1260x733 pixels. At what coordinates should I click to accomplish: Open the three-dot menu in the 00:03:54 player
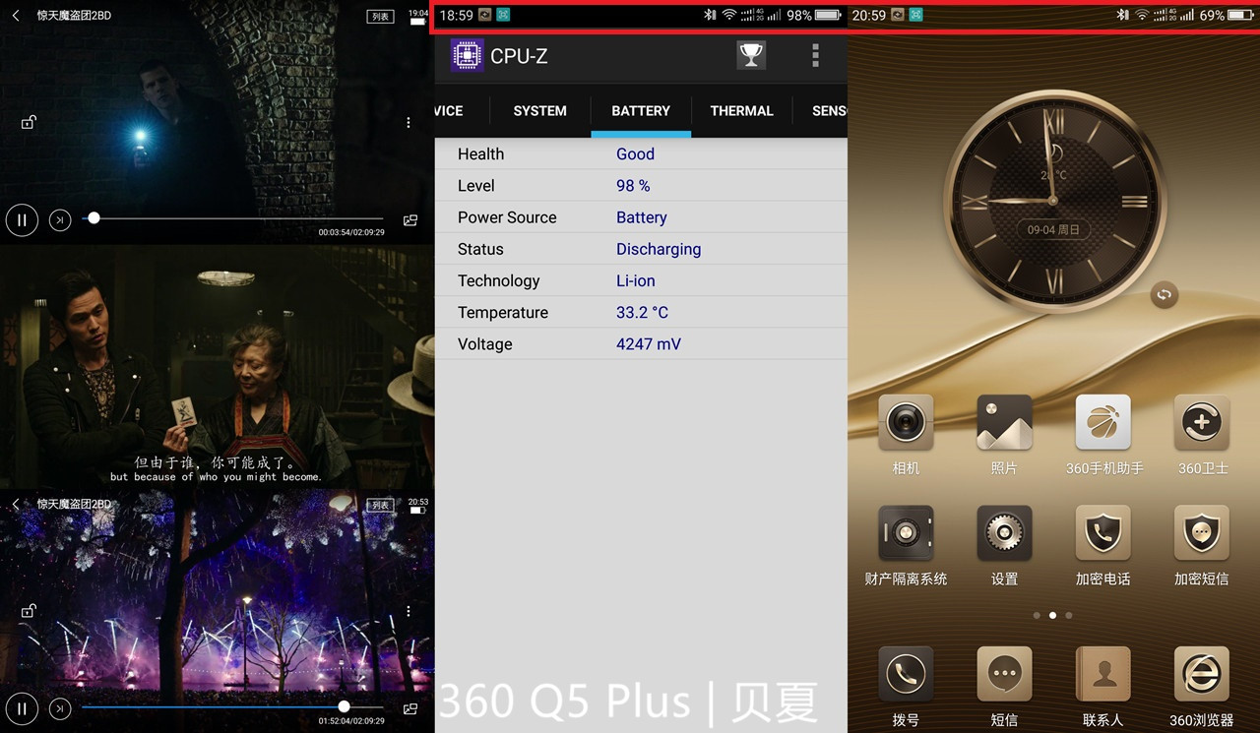409,123
